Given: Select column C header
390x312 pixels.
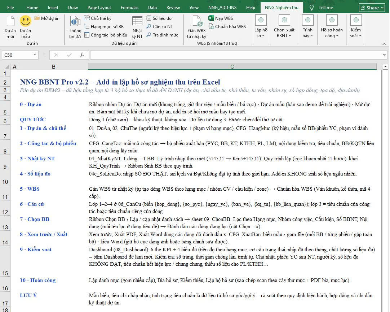Looking at the screenshot, I should (232, 66).
